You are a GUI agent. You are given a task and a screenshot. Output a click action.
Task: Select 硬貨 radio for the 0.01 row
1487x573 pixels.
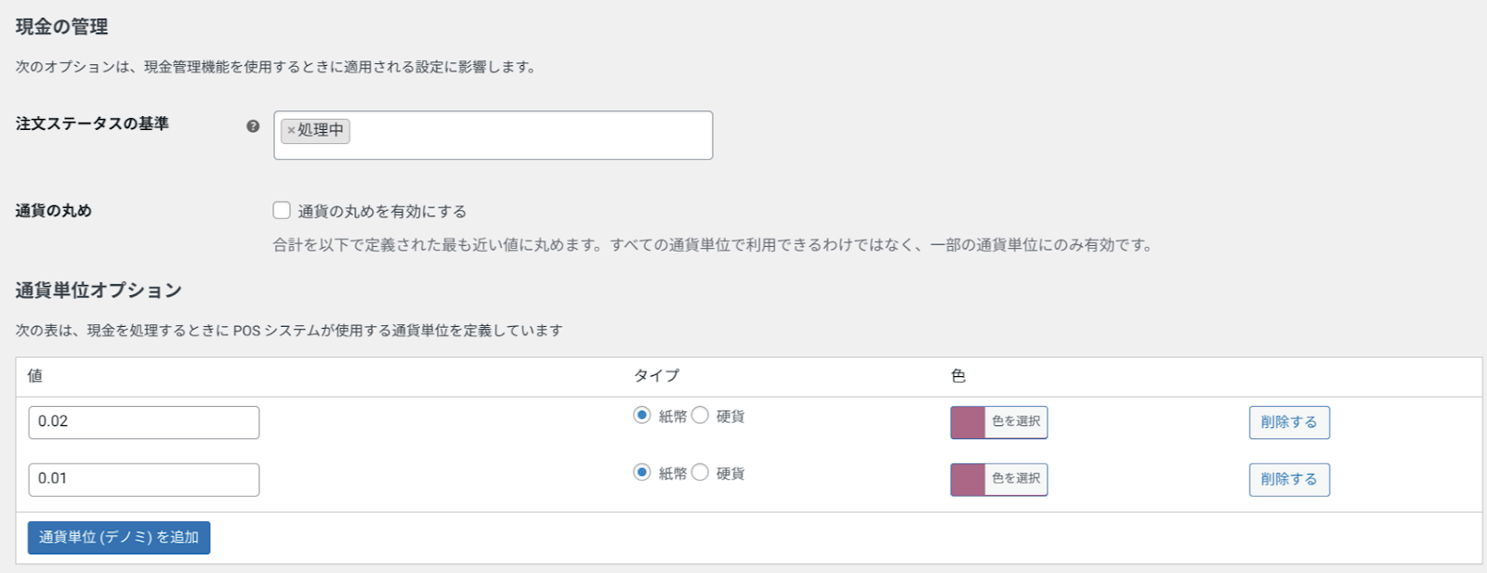point(700,473)
